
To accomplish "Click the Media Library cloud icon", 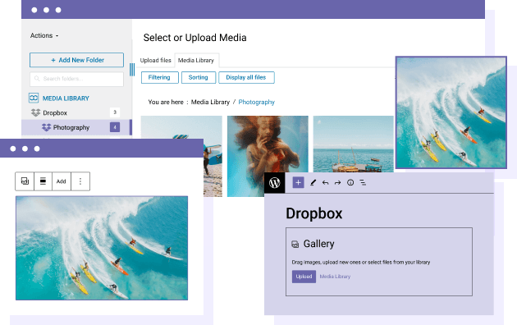I will (34, 98).
